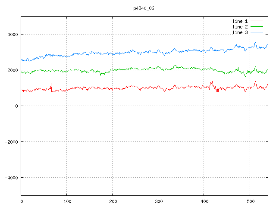Click the 2000 y-axis tick label
Screen dimensions: 276x207
pyautogui.click(x=13, y=70)
